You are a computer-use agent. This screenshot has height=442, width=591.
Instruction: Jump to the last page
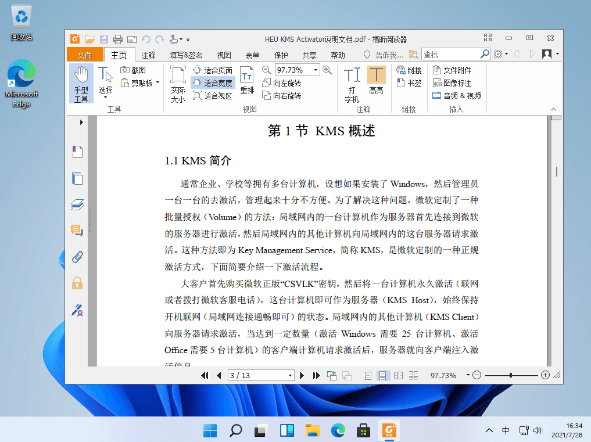click(316, 375)
